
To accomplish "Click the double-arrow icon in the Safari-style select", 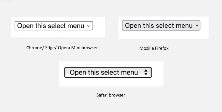I will click(x=146, y=72).
